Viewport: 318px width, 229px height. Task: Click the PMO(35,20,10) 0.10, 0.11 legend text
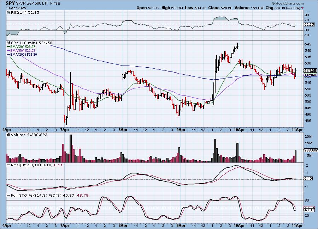click(x=37, y=165)
